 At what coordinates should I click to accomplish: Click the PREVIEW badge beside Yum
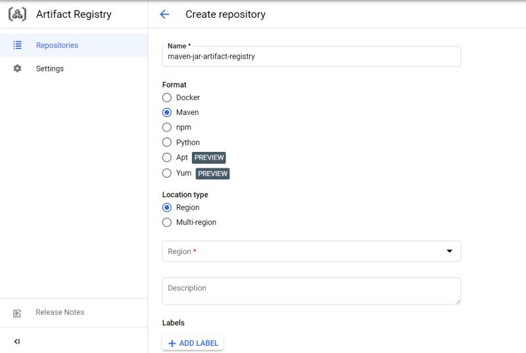212,174
